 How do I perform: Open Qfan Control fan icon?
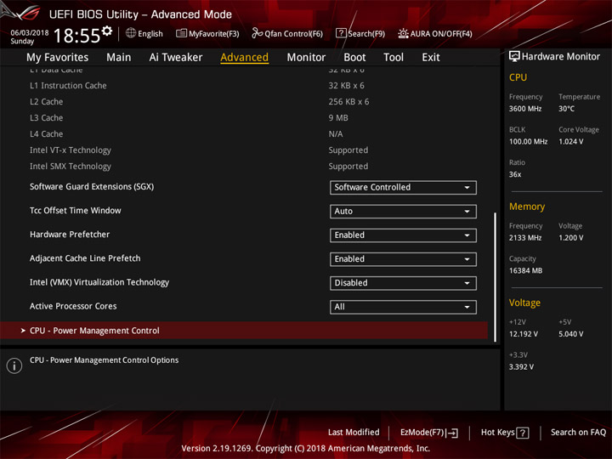(257, 33)
